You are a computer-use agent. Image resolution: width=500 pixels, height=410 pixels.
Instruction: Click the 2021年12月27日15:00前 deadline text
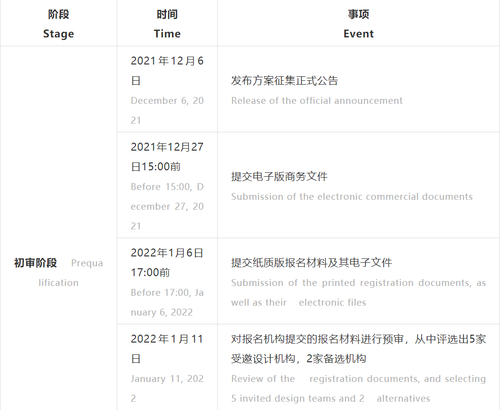pyautogui.click(x=167, y=157)
